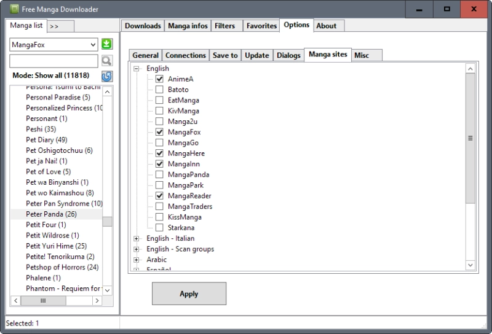Click the Free Manga Downloader app icon
The image size is (492, 334).
14,9
